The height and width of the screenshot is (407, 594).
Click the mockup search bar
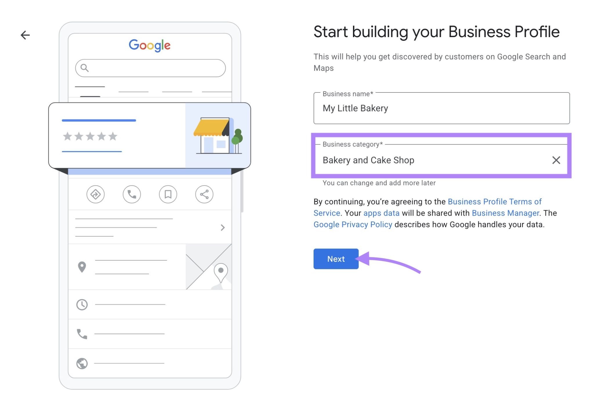tap(150, 68)
